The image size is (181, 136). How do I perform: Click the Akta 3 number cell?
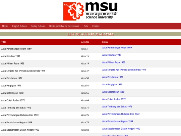click(90, 49)
